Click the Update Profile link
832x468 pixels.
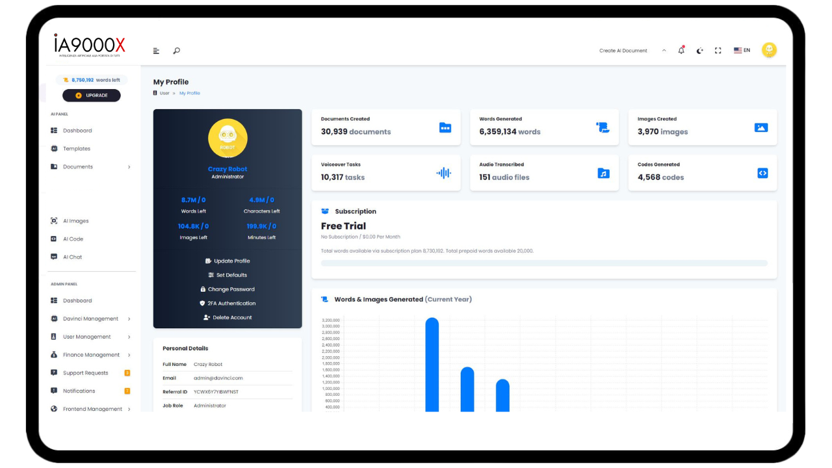(x=227, y=261)
